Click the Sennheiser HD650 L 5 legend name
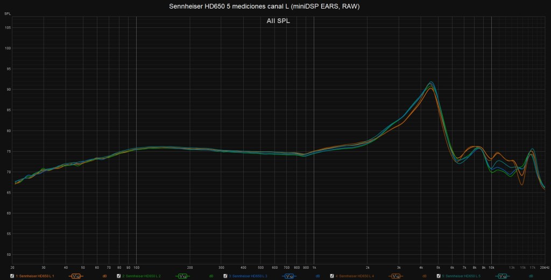The image size is (551, 280). pyautogui.click(x=461, y=276)
